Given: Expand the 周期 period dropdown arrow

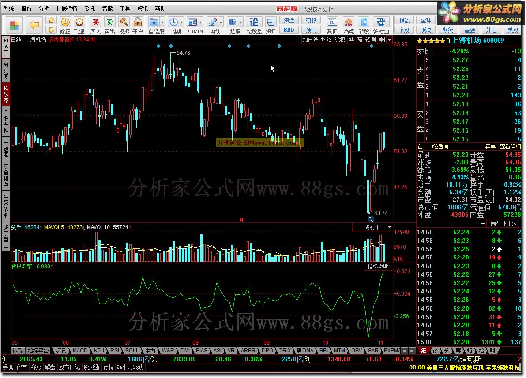Looking at the screenshot, I should pos(181,22).
